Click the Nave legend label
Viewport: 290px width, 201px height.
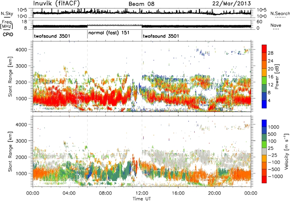click(276, 25)
